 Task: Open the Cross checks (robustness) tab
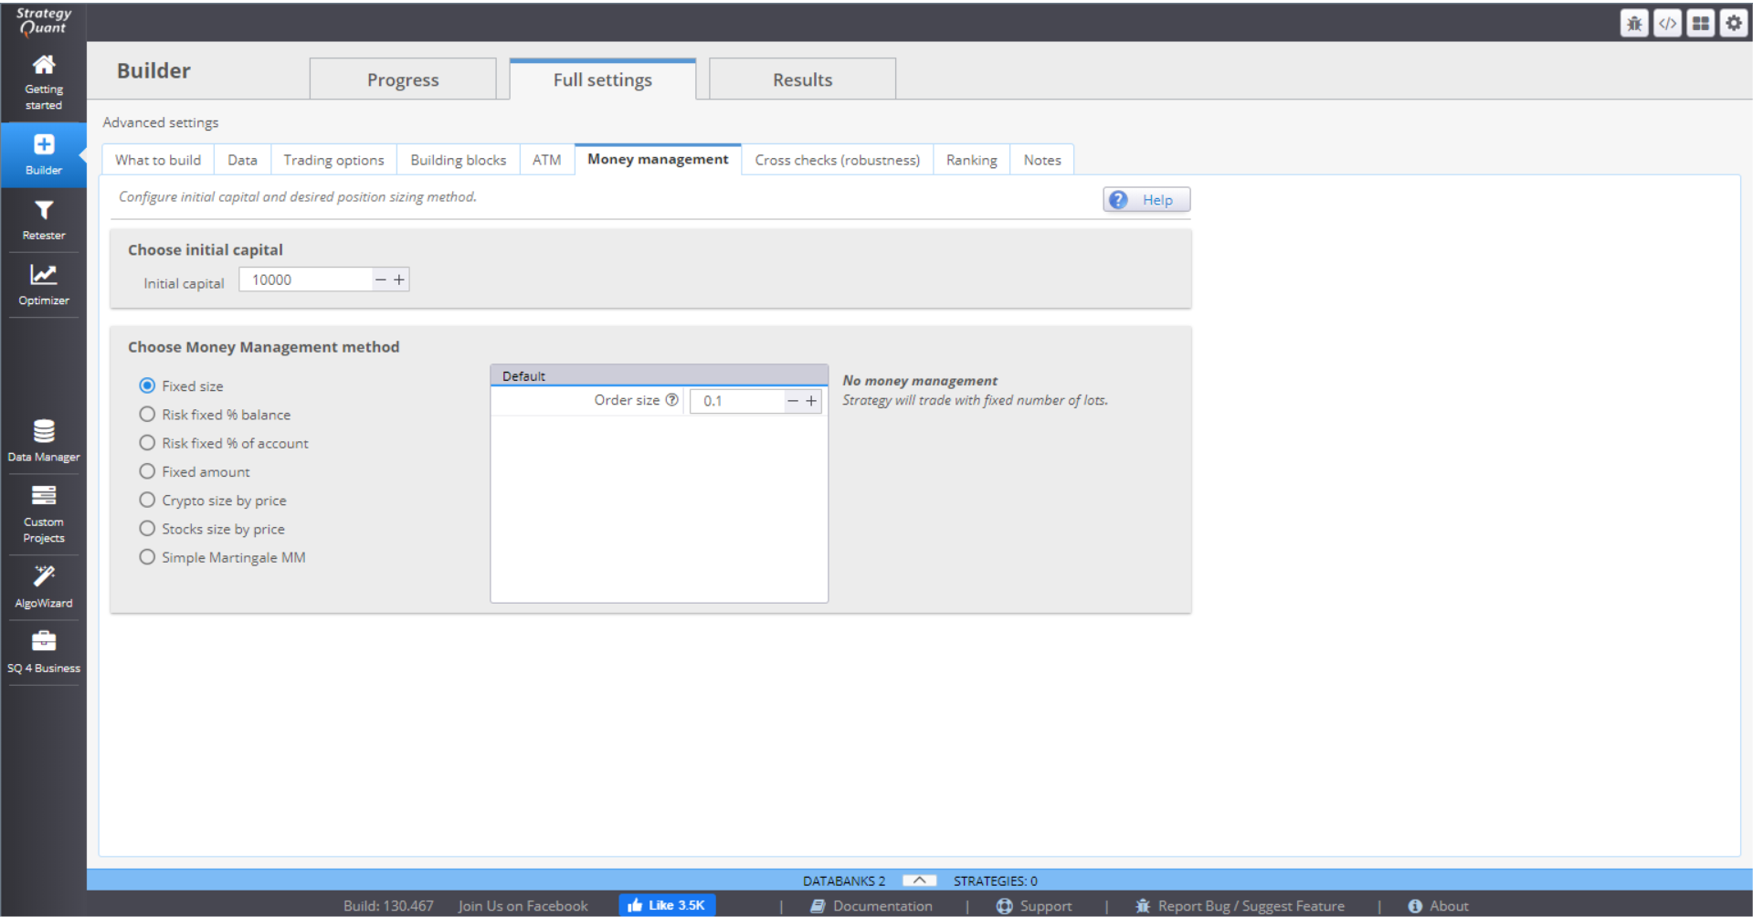click(837, 160)
